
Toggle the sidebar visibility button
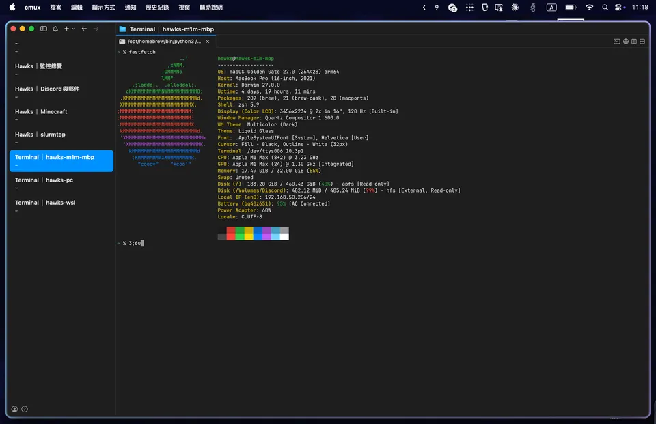(44, 29)
